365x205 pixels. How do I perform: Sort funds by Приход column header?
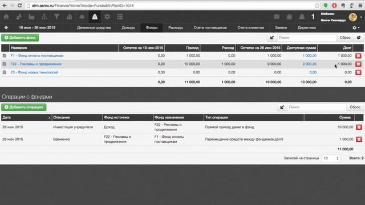pos(182,48)
